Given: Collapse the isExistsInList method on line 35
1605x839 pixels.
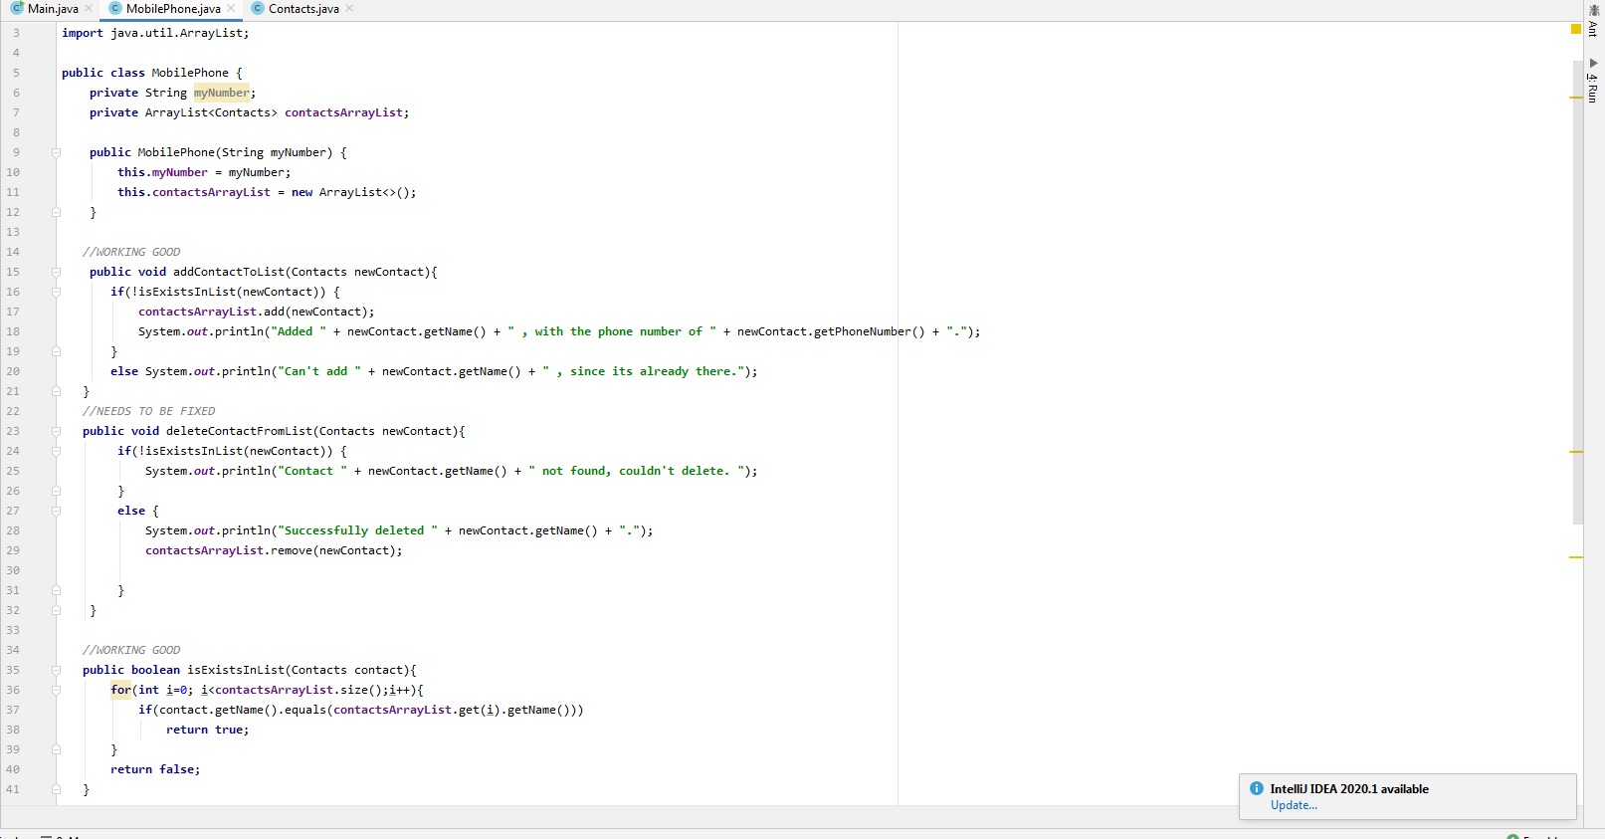Looking at the screenshot, I should coord(56,670).
